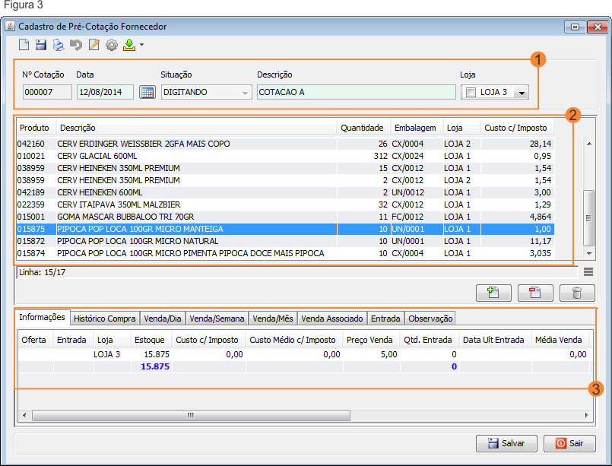The width and height of the screenshot is (612, 466).
Task: Select row GOMA MASCAR BUBBALOO TRI 70GR
Action: [x=285, y=217]
